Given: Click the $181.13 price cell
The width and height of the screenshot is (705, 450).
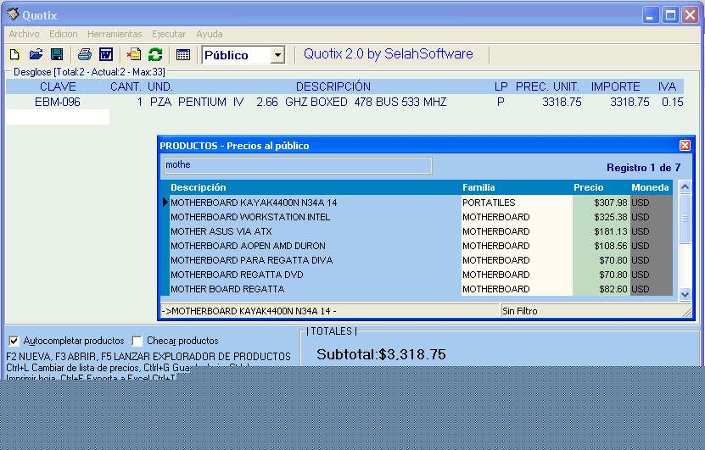Looking at the screenshot, I should coord(601,231).
